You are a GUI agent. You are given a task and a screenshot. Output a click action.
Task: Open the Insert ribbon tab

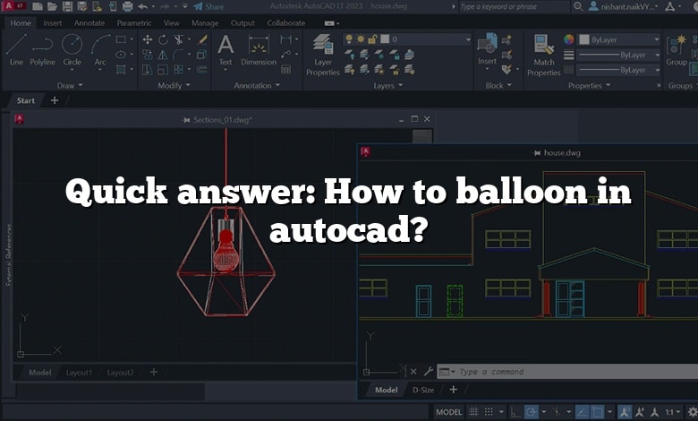(x=53, y=22)
